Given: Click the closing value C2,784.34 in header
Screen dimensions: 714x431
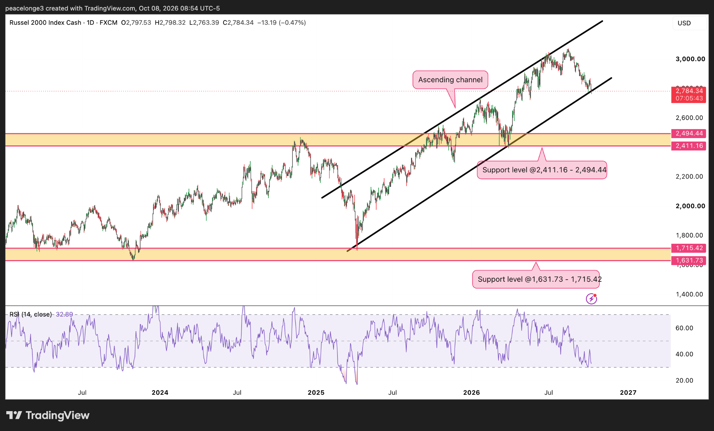Looking at the screenshot, I should click(238, 23).
